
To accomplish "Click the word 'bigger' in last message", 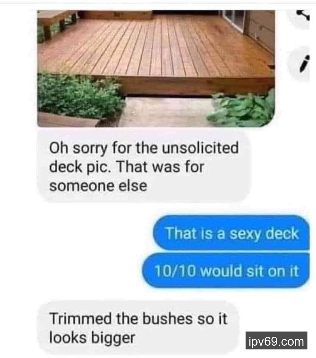I will 113,338.
